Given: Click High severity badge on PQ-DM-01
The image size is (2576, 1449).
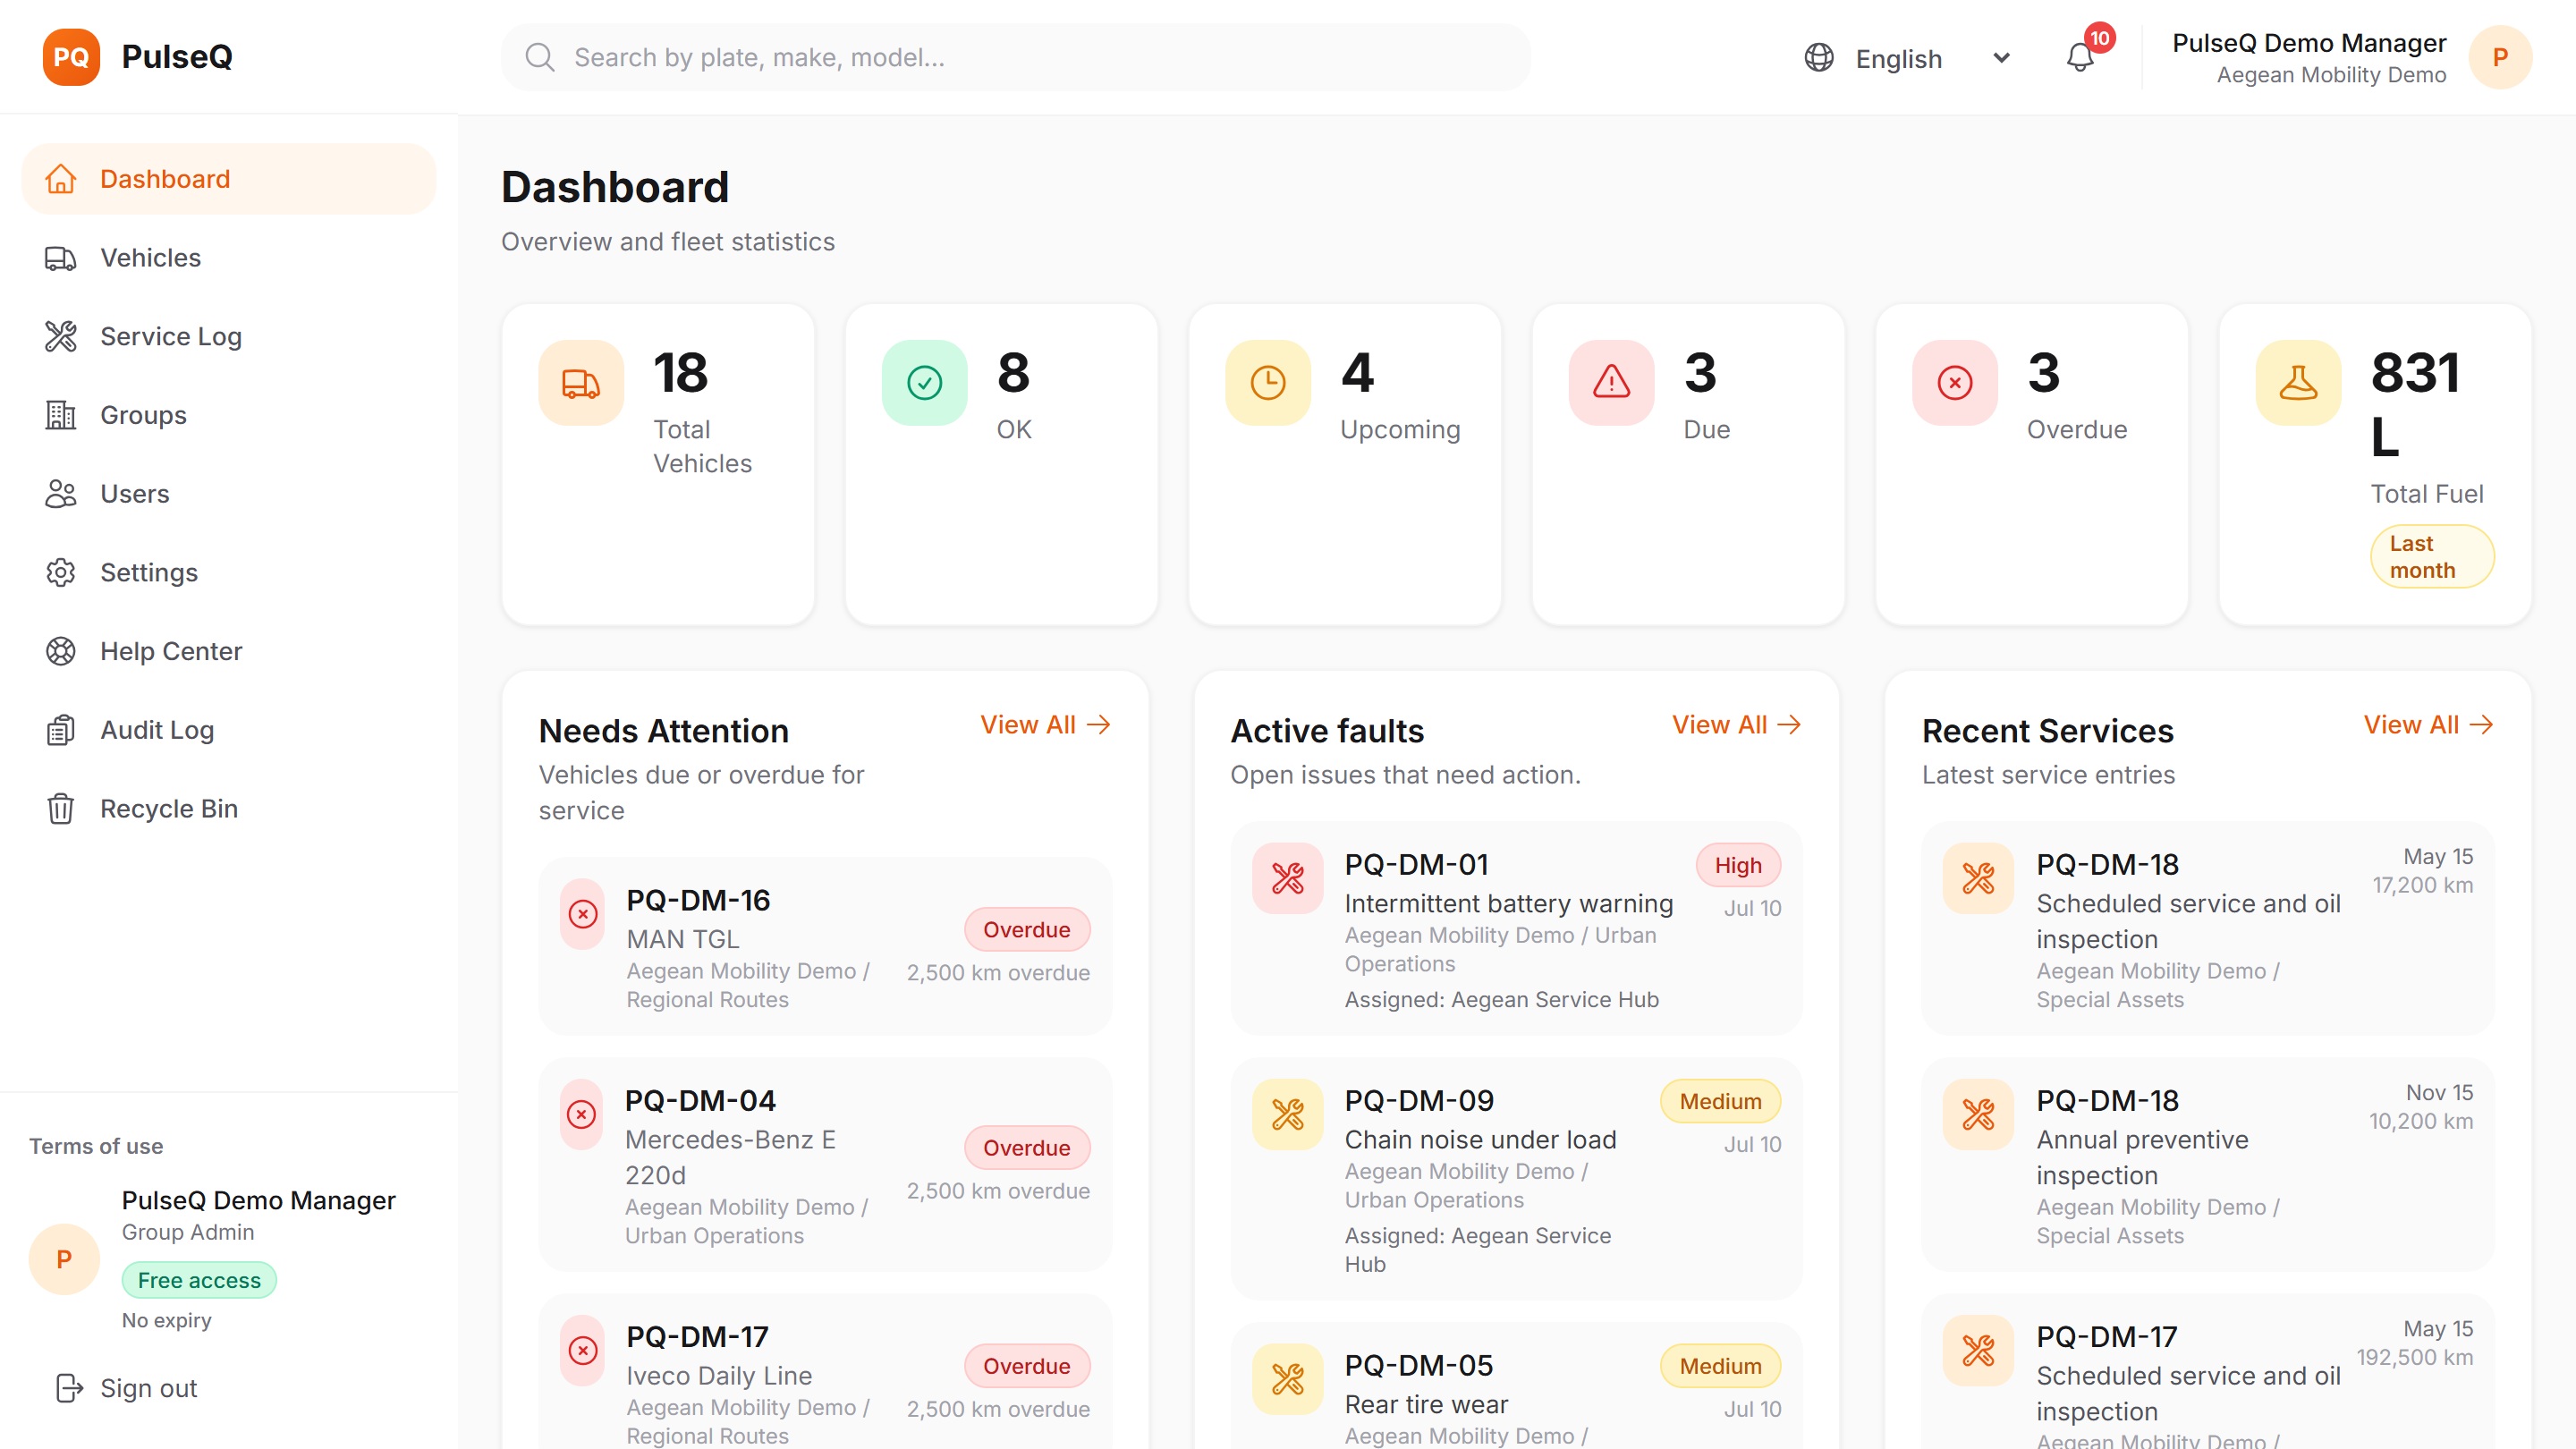Looking at the screenshot, I should (x=1738, y=865).
